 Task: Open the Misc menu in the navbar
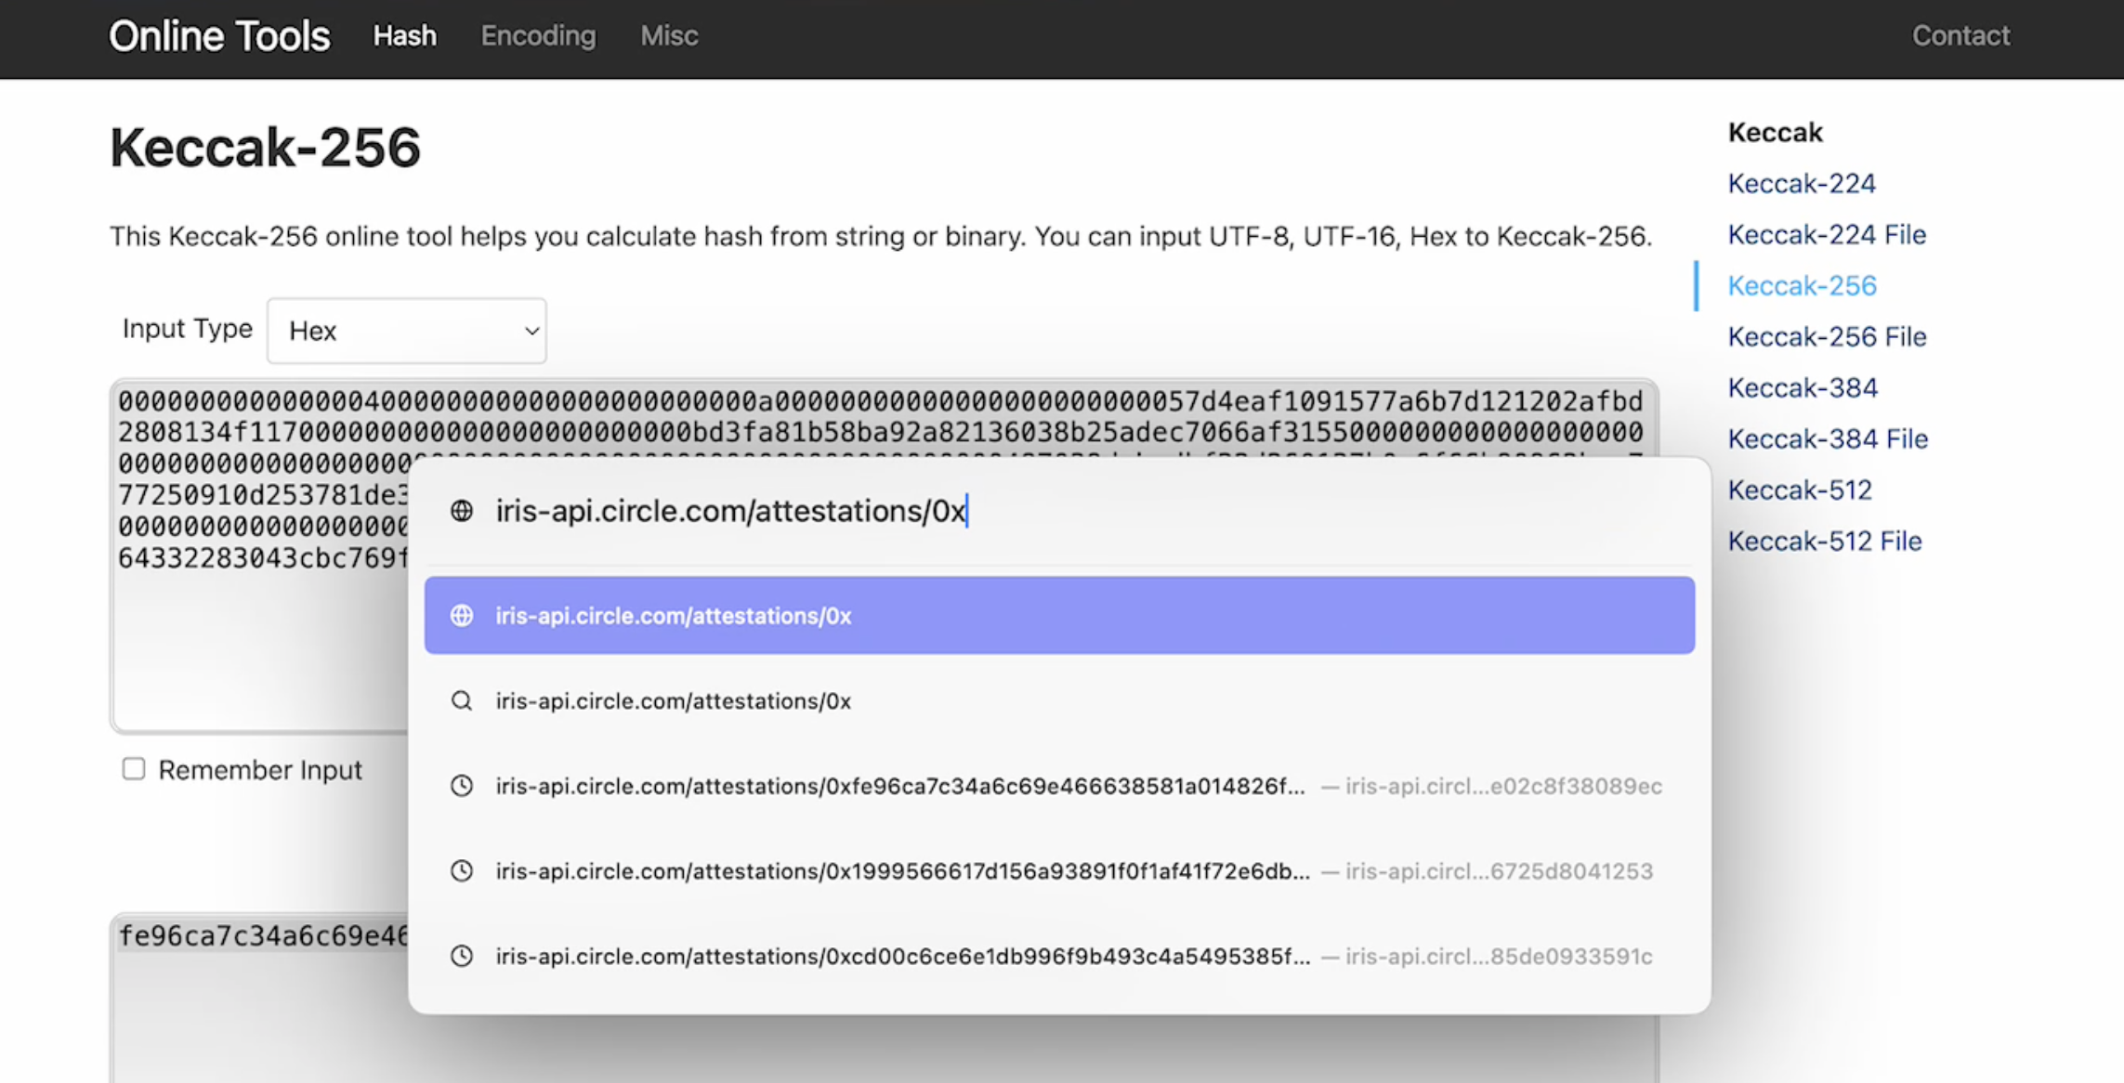669,36
